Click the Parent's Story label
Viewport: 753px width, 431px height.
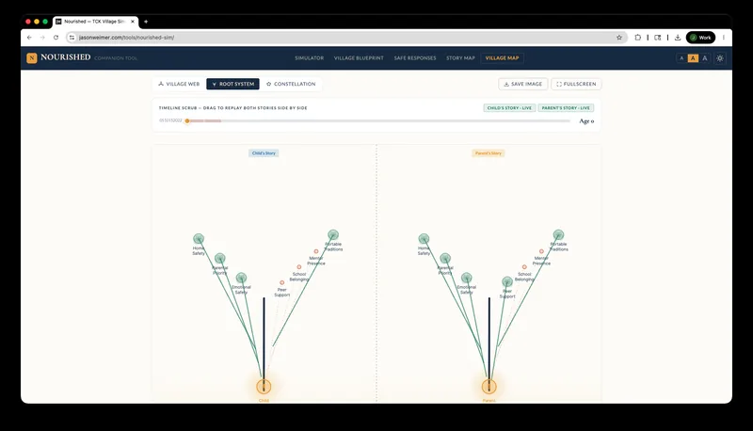tap(489, 153)
